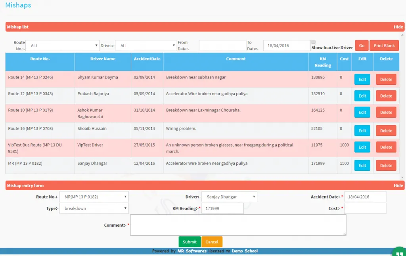Focus the Comment text area
Screen dimensions: 406x256
[238, 225]
